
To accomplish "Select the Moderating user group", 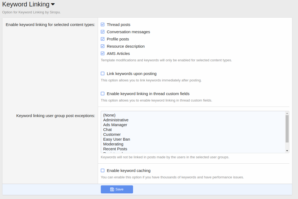I will (x=113, y=144).
